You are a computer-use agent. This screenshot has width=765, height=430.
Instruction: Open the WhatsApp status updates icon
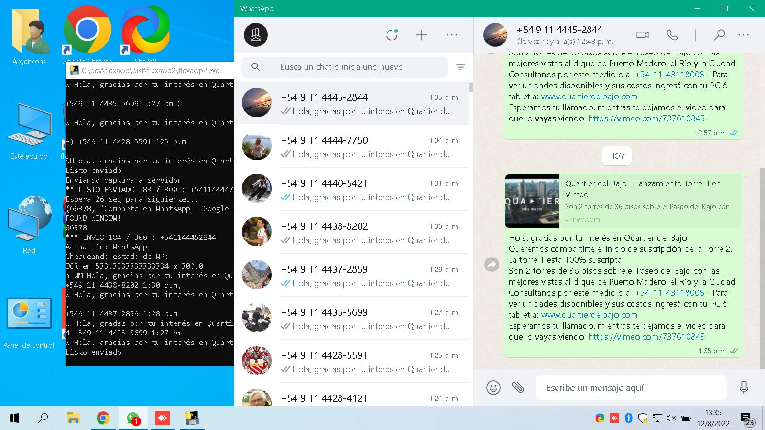pyautogui.click(x=392, y=35)
